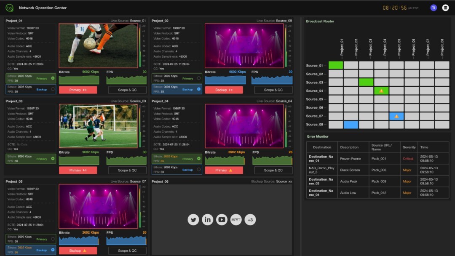The width and height of the screenshot is (455, 256).
Task: Select the Primary radio in Project_02
Action: tap(199, 78)
